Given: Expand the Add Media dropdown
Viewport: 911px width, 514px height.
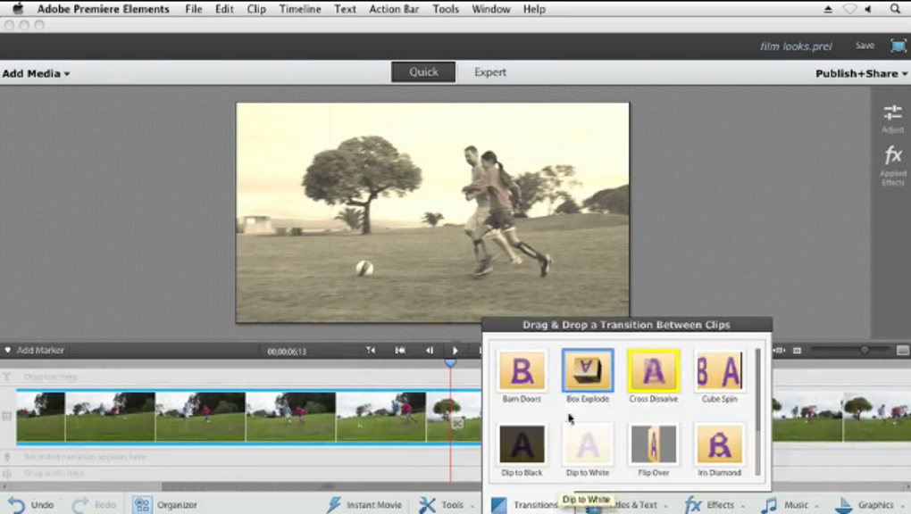Looking at the screenshot, I should point(36,73).
